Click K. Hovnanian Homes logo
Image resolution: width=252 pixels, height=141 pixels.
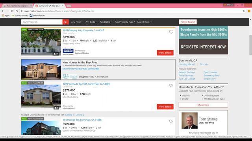70,77
